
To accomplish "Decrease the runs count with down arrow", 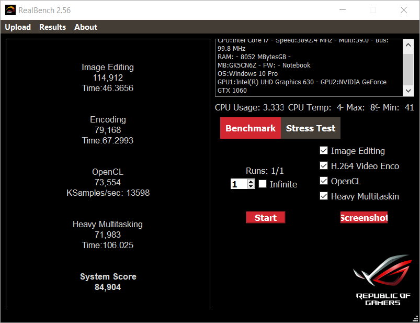I will 251,186.
